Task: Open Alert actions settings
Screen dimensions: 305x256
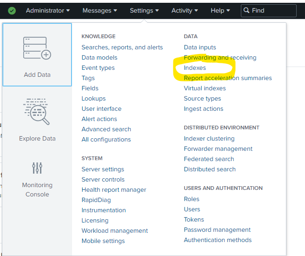Action: [x=99, y=119]
